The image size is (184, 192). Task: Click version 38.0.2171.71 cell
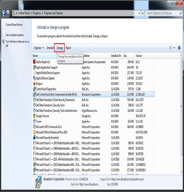(x=141, y=116)
